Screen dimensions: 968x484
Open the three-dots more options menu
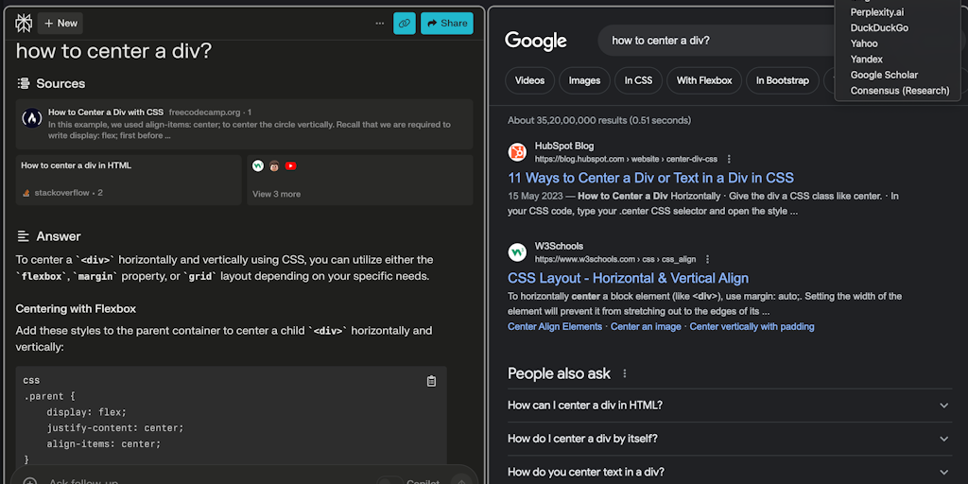379,23
